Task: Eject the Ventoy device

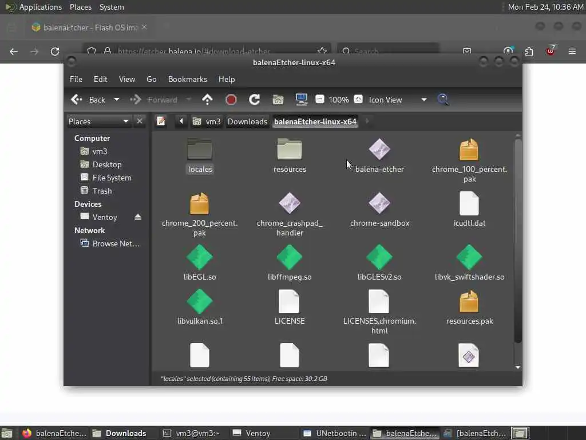Action: [x=138, y=217]
